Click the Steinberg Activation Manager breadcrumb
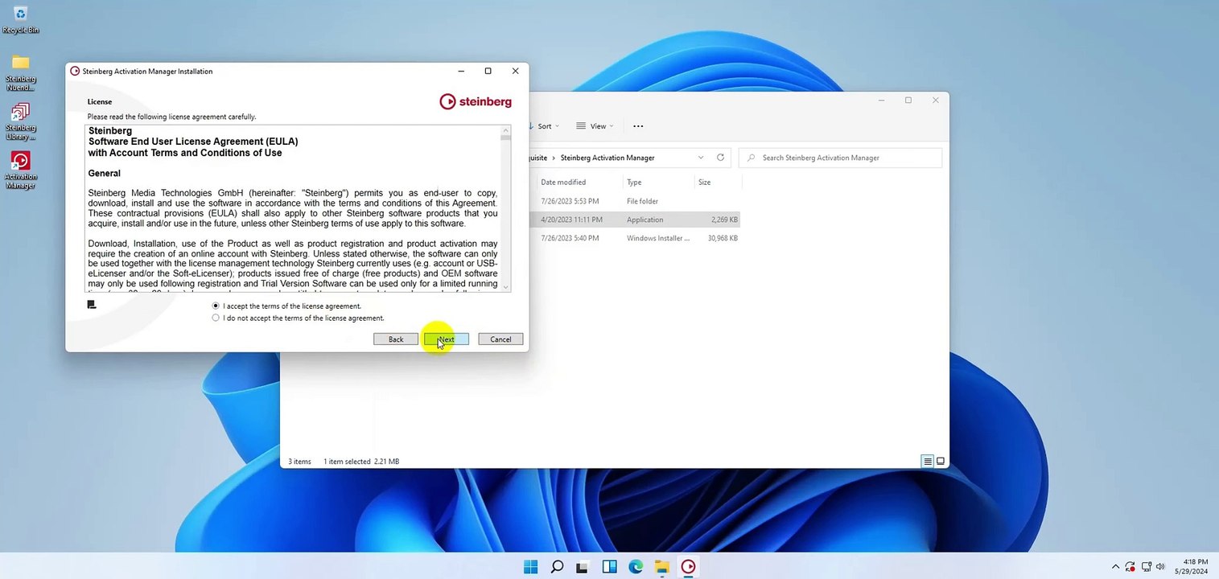1219x579 pixels. 607,158
